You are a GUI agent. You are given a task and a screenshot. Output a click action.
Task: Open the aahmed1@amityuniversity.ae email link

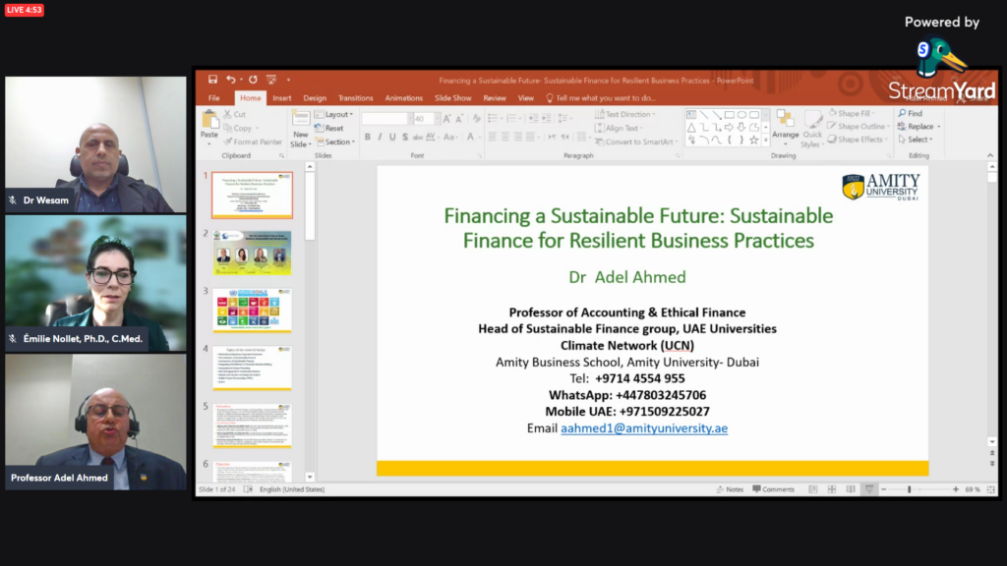(x=644, y=428)
